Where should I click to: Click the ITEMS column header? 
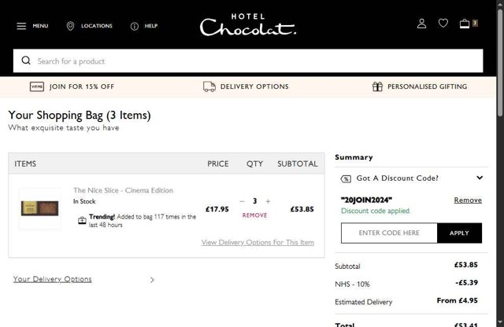(25, 164)
